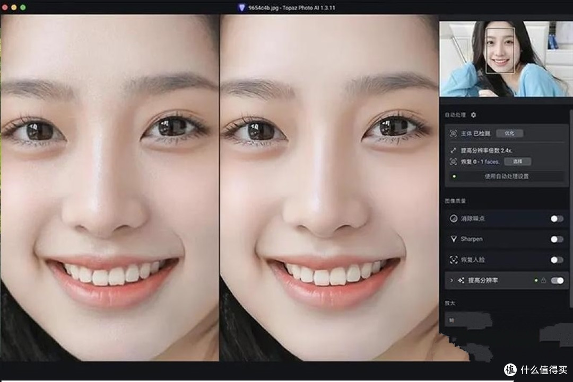Enable the Recover Faces (恢复人脸) switch

(557, 260)
